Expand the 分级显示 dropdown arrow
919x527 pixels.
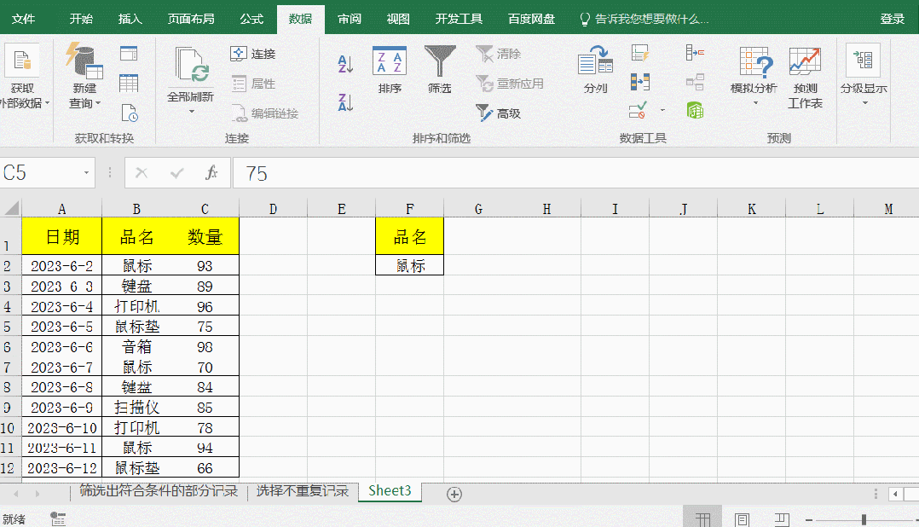coord(864,104)
